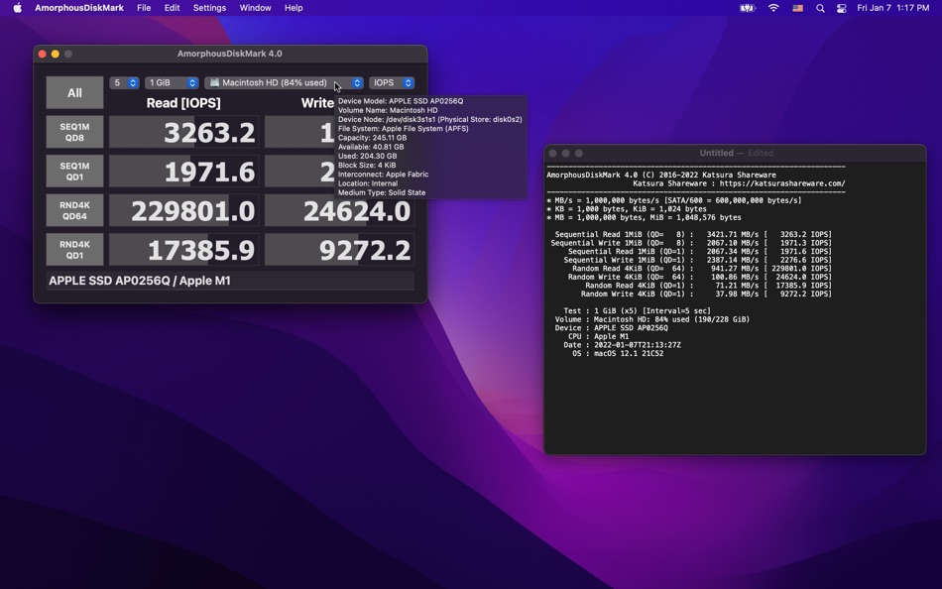942x589 pixels.
Task: Open the Settings menu
Action: click(x=209, y=8)
